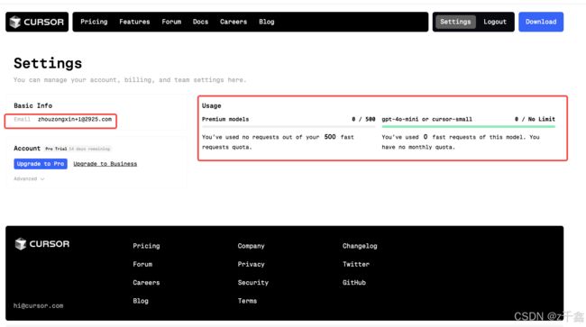The width and height of the screenshot is (586, 327).
Task: Click the blue Download button
Action: 541,22
